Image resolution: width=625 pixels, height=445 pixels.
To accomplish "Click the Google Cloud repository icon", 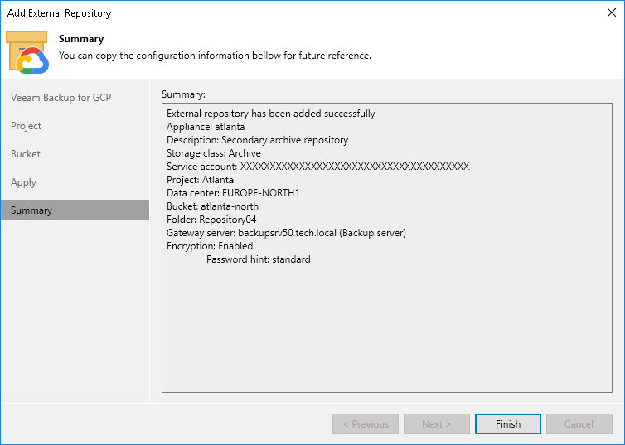I will point(27,52).
